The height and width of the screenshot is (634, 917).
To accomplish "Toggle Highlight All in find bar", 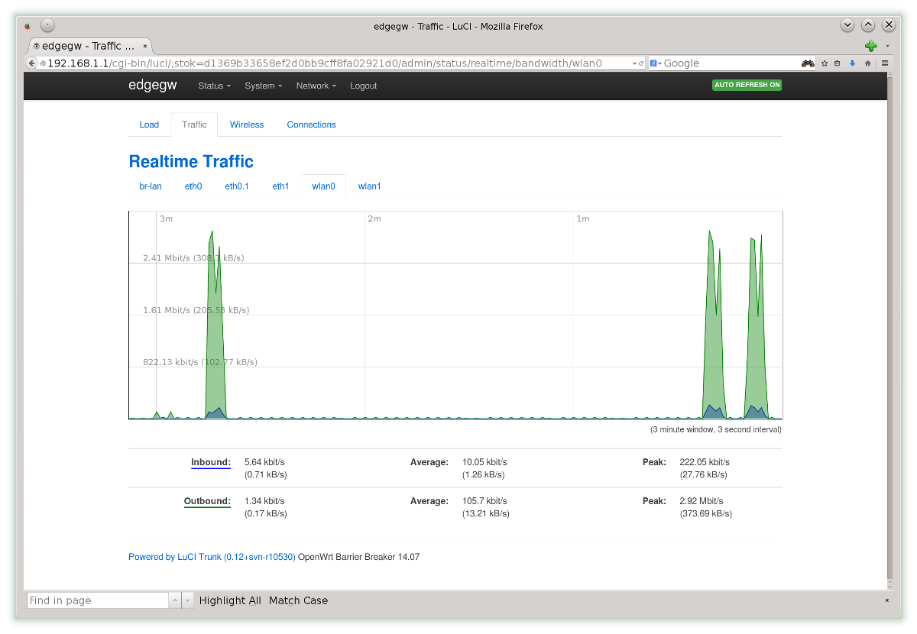I will [230, 600].
